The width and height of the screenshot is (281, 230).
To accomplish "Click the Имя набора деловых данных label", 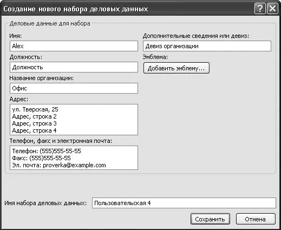I will (x=45, y=203).
